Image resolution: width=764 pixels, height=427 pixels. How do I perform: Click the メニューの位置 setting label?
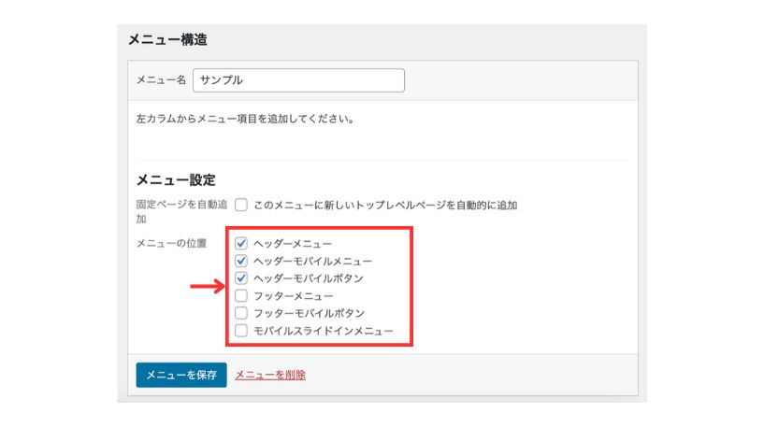click(171, 243)
